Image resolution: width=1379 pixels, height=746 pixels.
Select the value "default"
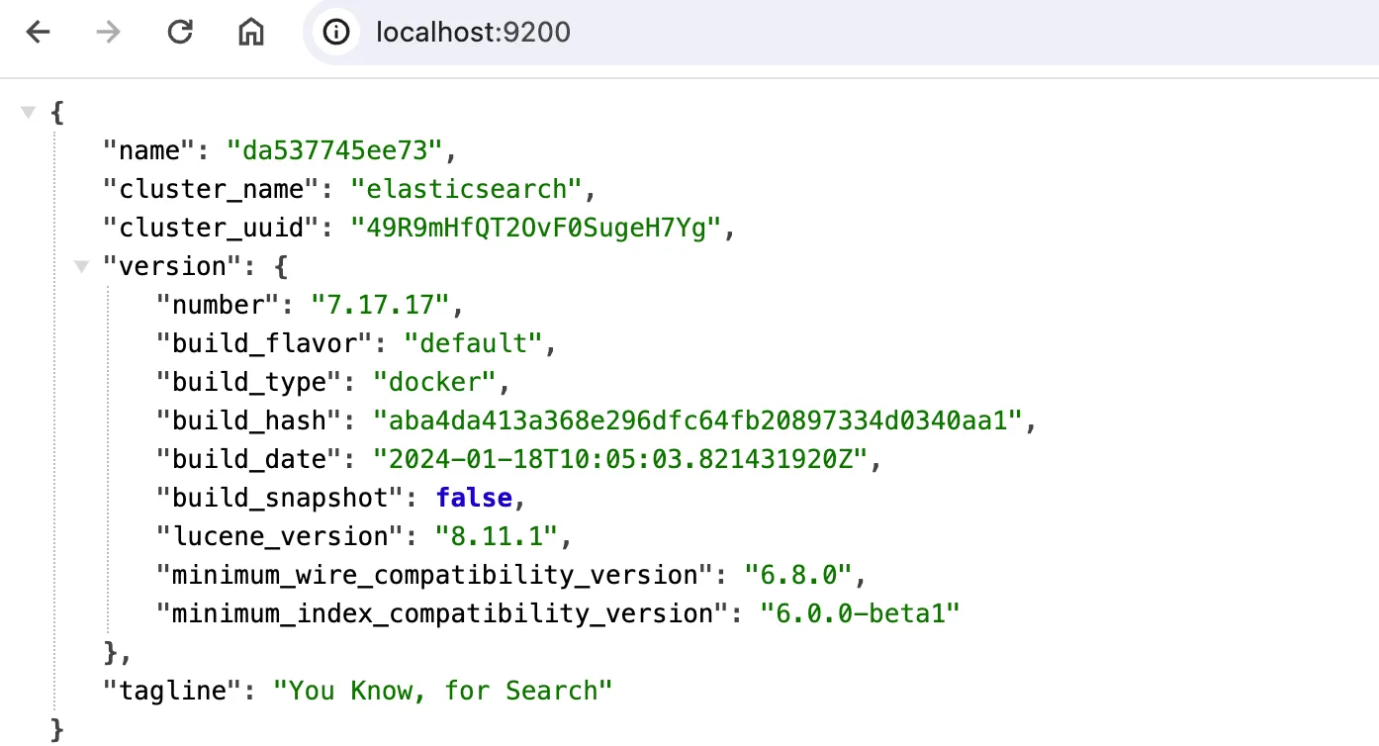[x=474, y=343]
